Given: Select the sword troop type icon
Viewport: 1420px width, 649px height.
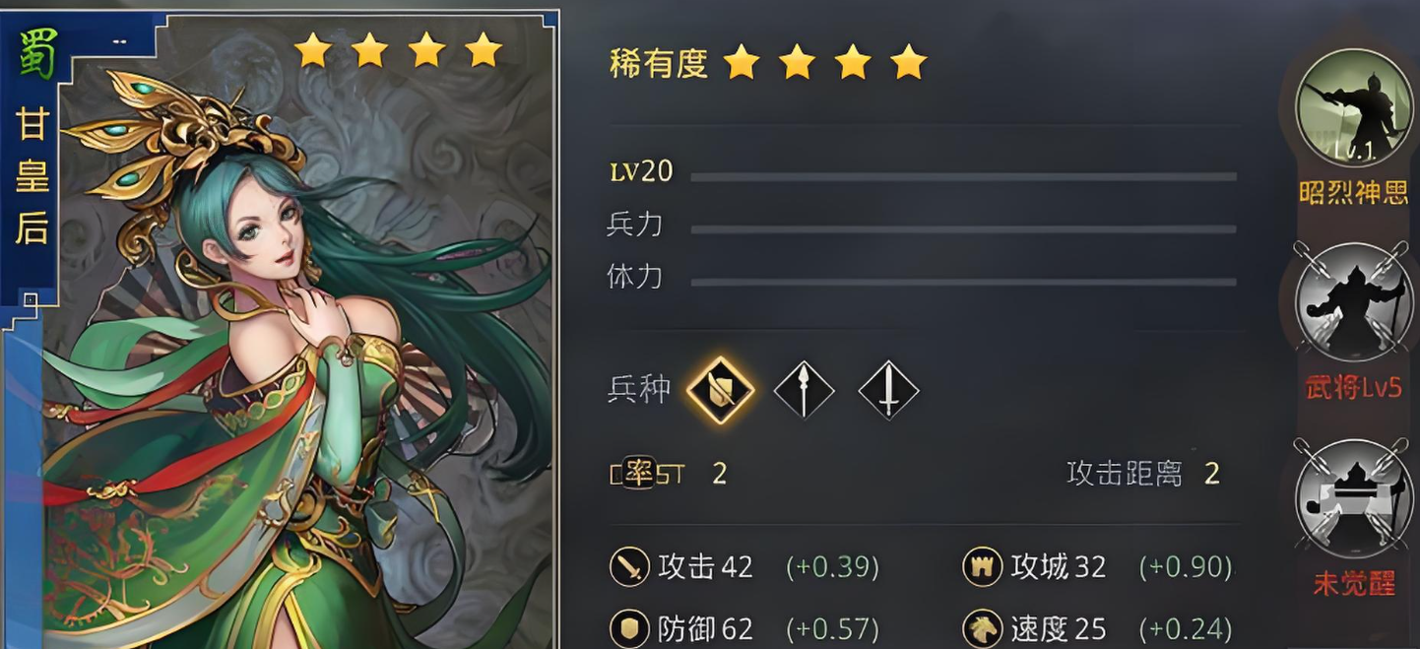Looking at the screenshot, I should point(888,391).
